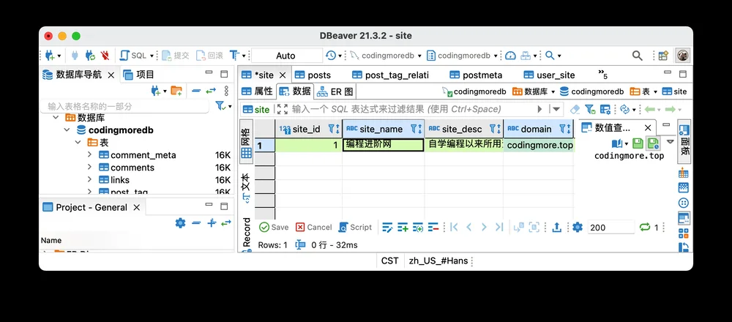This screenshot has width=732, height=322.
Task: Go to next page of results arrow
Action: click(484, 228)
